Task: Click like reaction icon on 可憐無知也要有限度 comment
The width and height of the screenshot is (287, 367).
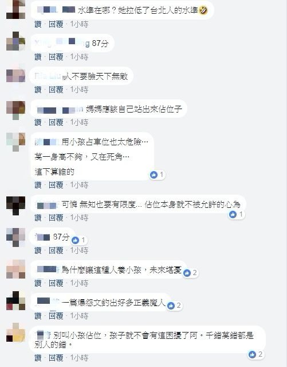Action: tap(233, 214)
